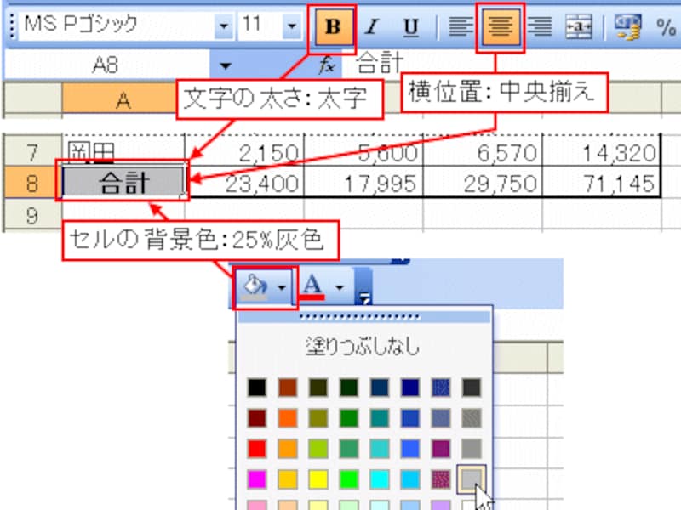Open the font name dropdown arrow
Viewport: 681px width, 510px height.
[224, 26]
